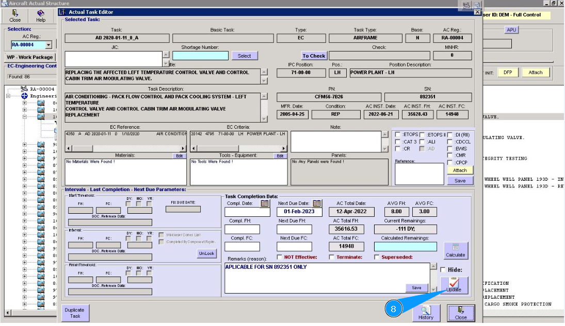
Task: Mark the task as NOT Effective
Action: click(x=279, y=257)
